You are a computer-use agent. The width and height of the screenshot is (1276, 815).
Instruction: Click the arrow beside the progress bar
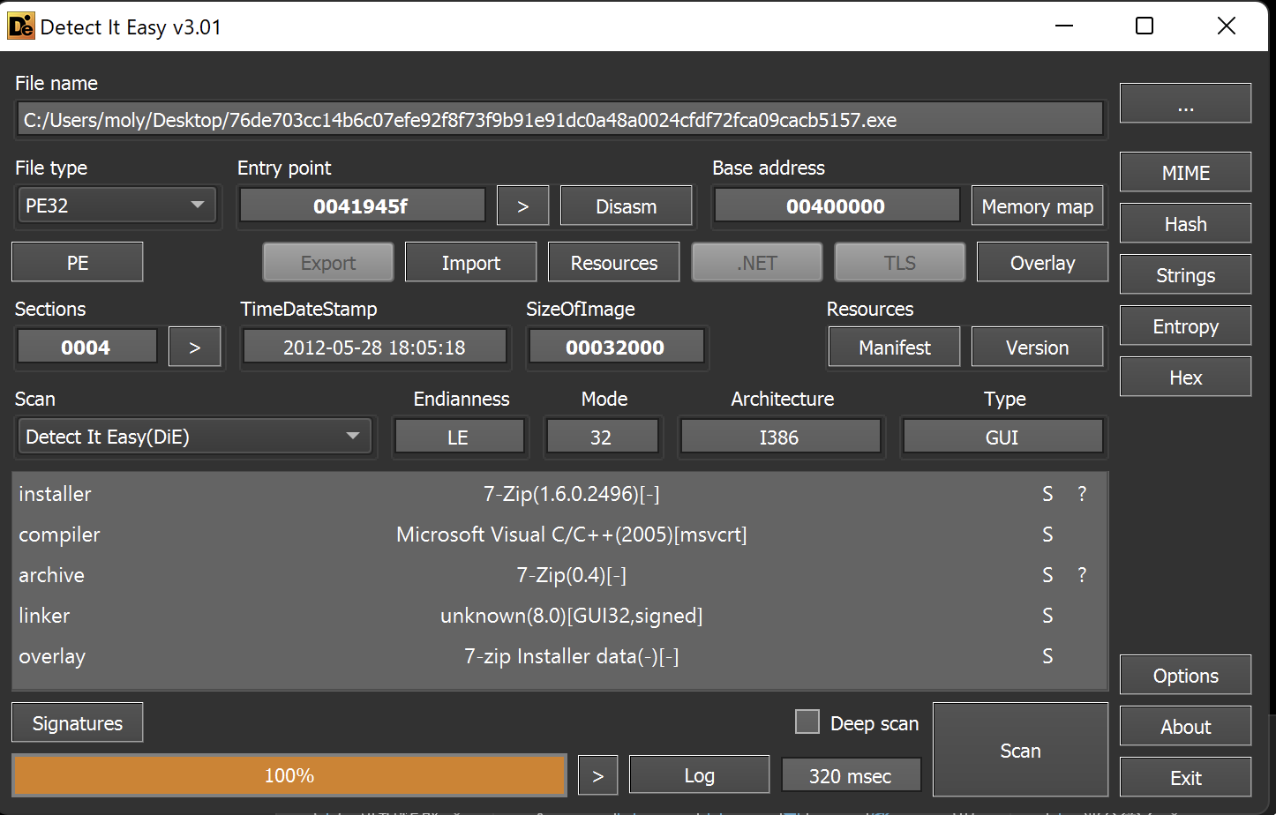(597, 776)
